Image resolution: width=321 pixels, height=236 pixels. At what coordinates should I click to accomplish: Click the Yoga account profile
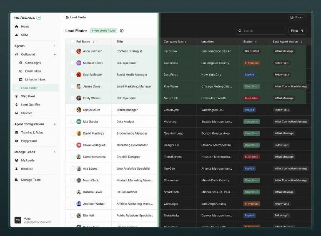coord(33,220)
